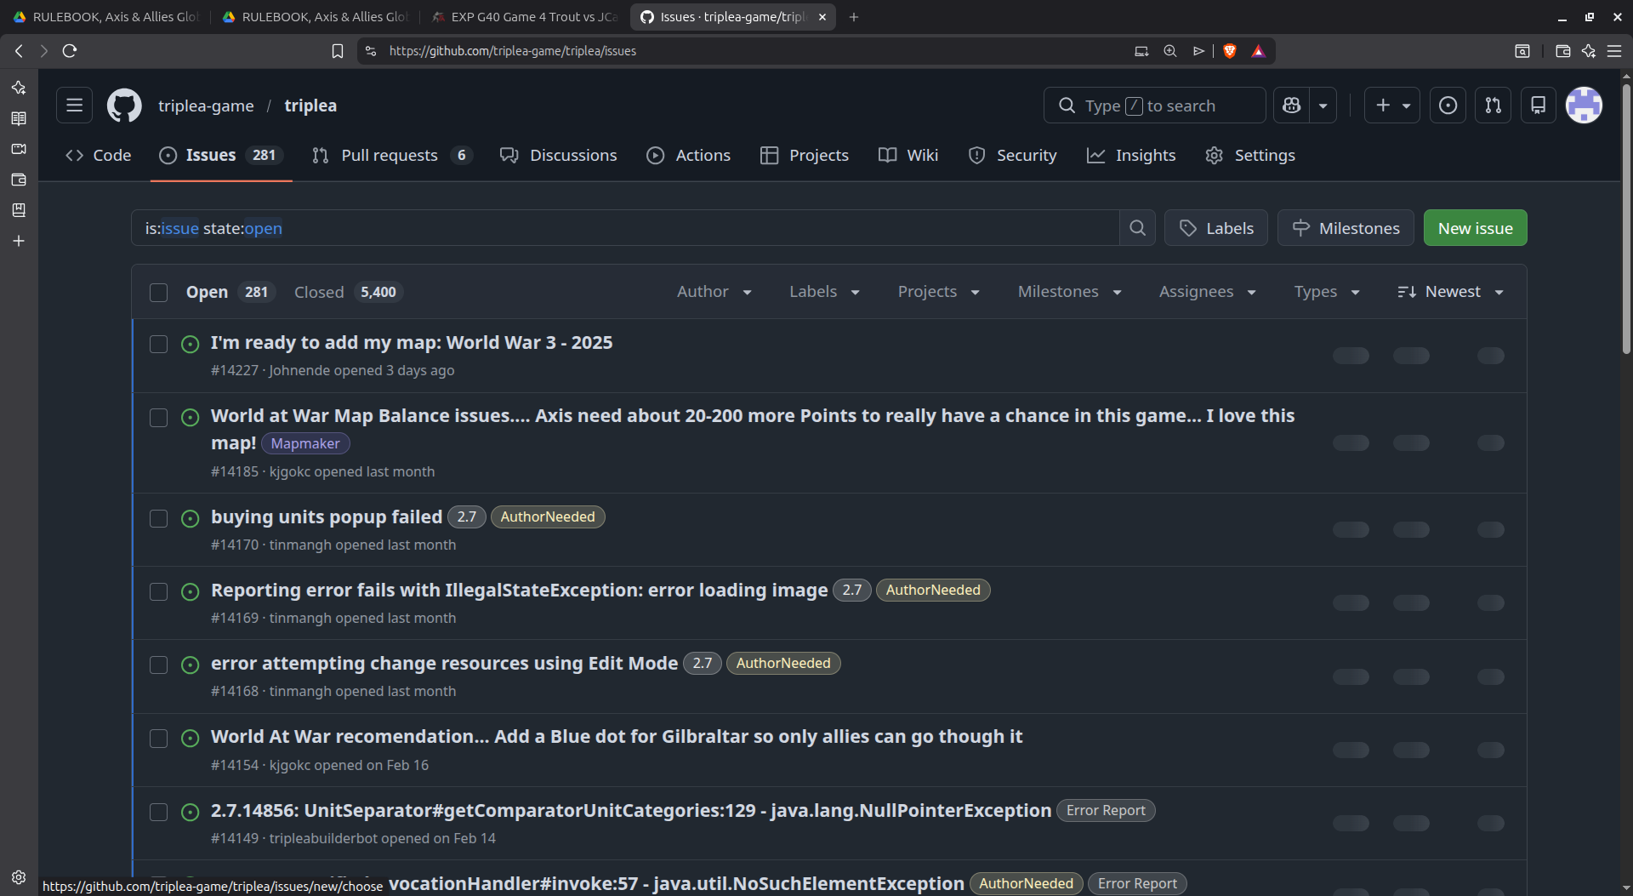Open the Discussions tab
This screenshot has width=1633, height=896.
click(x=573, y=155)
